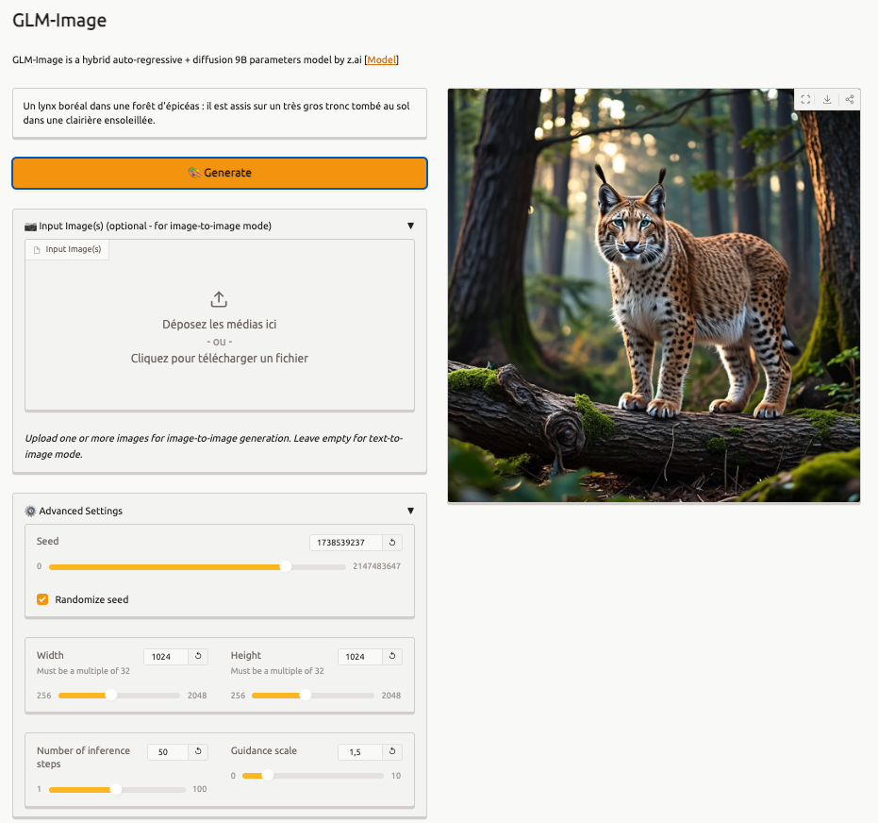Click the share icon on generated image

(849, 99)
